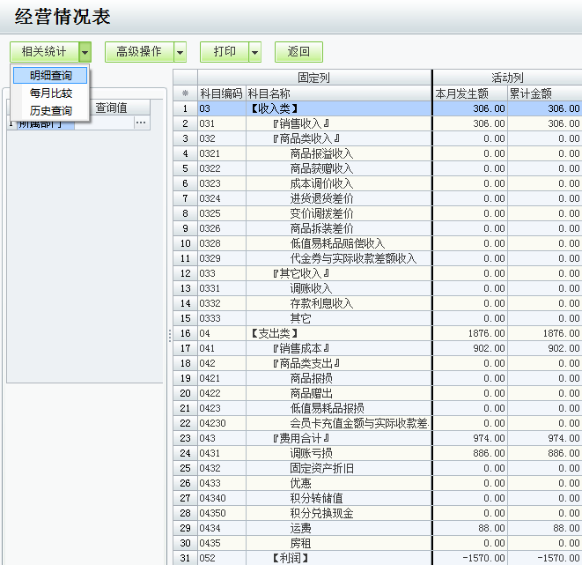Click row number 16 header

185,333
